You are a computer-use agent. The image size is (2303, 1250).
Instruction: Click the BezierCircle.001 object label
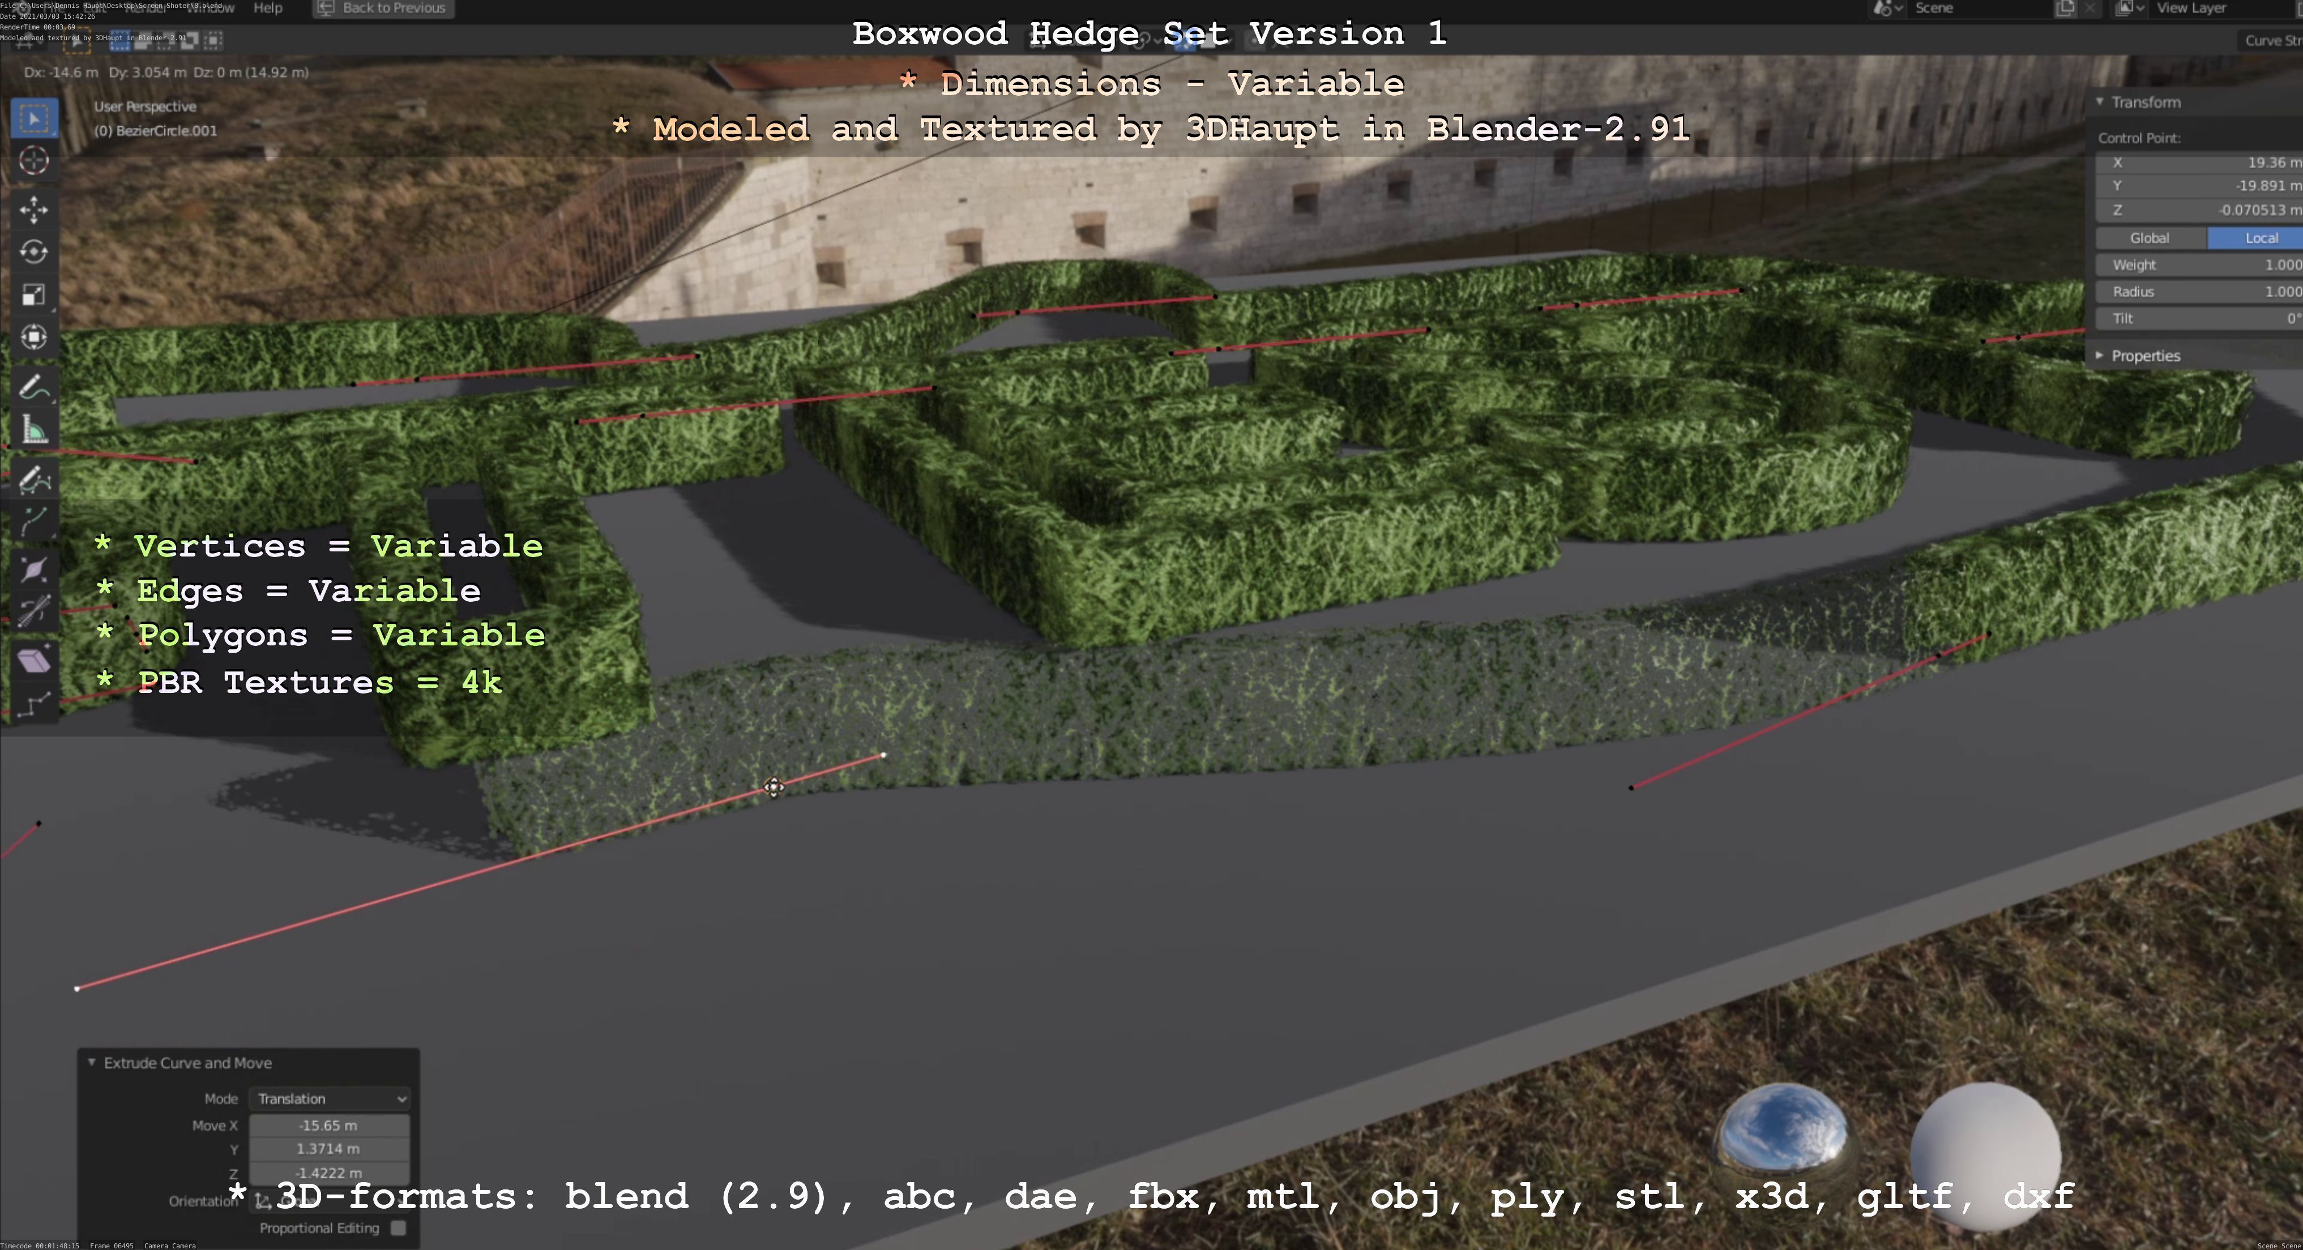point(156,130)
